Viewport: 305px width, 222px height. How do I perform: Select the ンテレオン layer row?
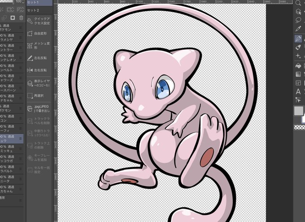click(x=12, y=58)
